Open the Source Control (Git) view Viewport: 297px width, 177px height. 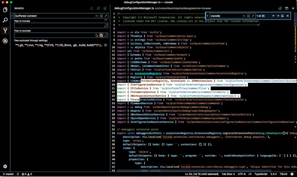5,30
